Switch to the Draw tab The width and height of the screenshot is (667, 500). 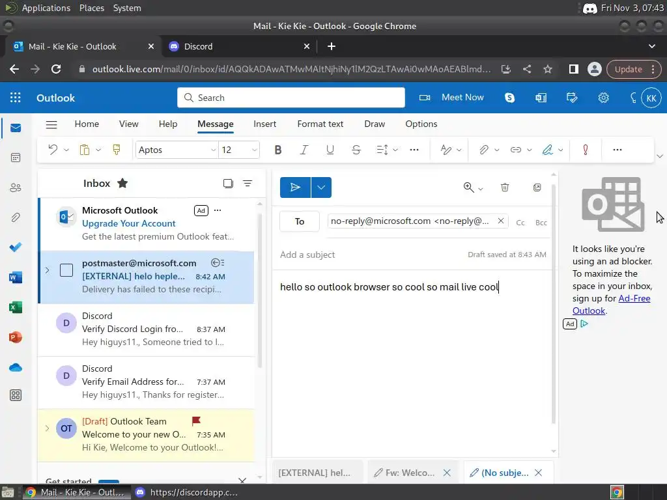(375, 124)
